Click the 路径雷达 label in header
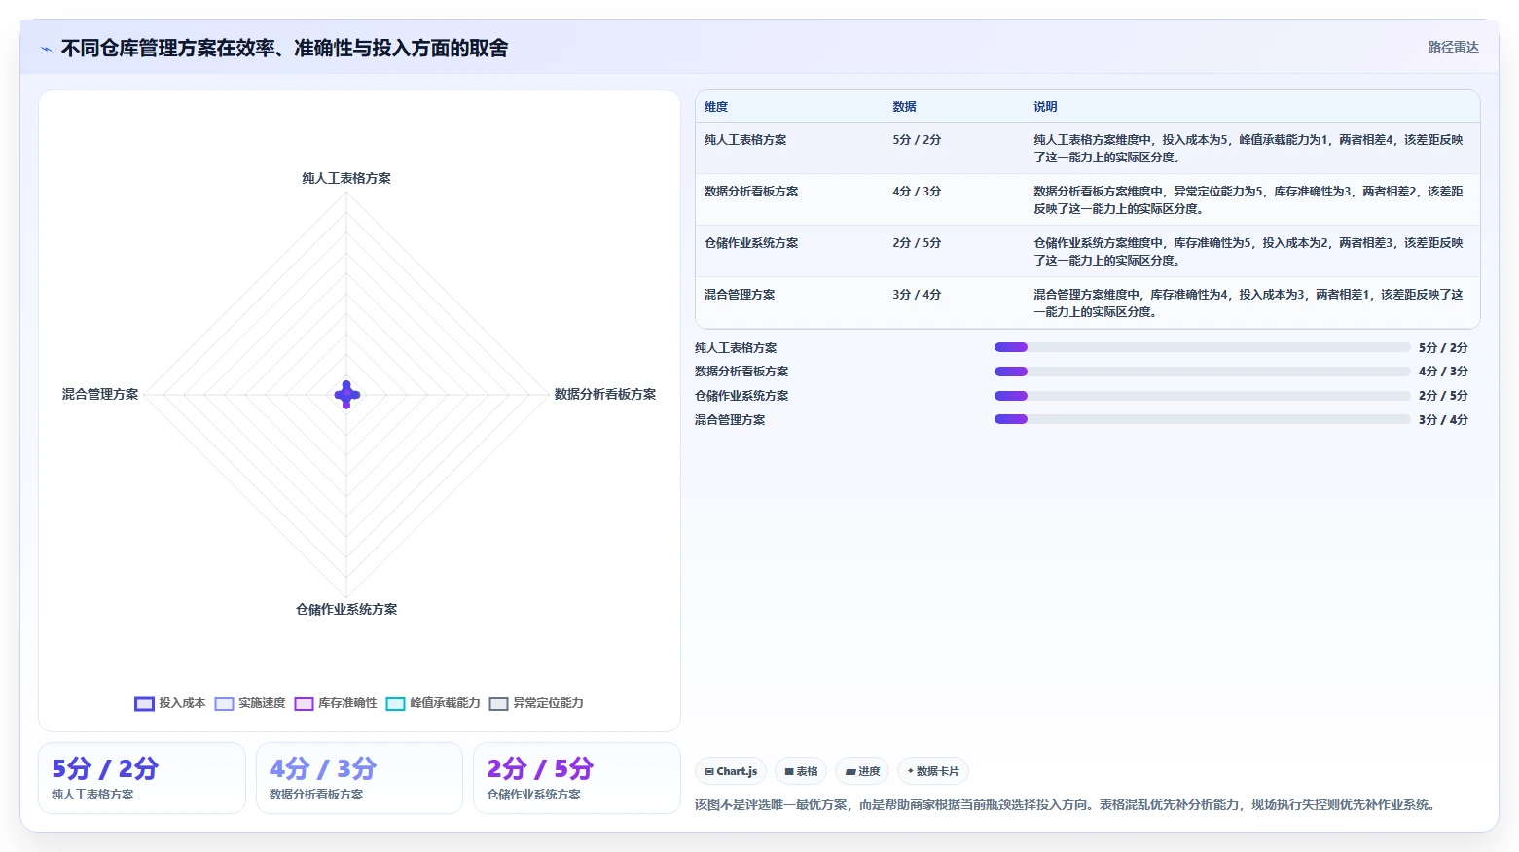The width and height of the screenshot is (1519, 852). 1453,47
